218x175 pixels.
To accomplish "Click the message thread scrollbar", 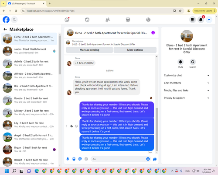I will [x=157, y=129].
